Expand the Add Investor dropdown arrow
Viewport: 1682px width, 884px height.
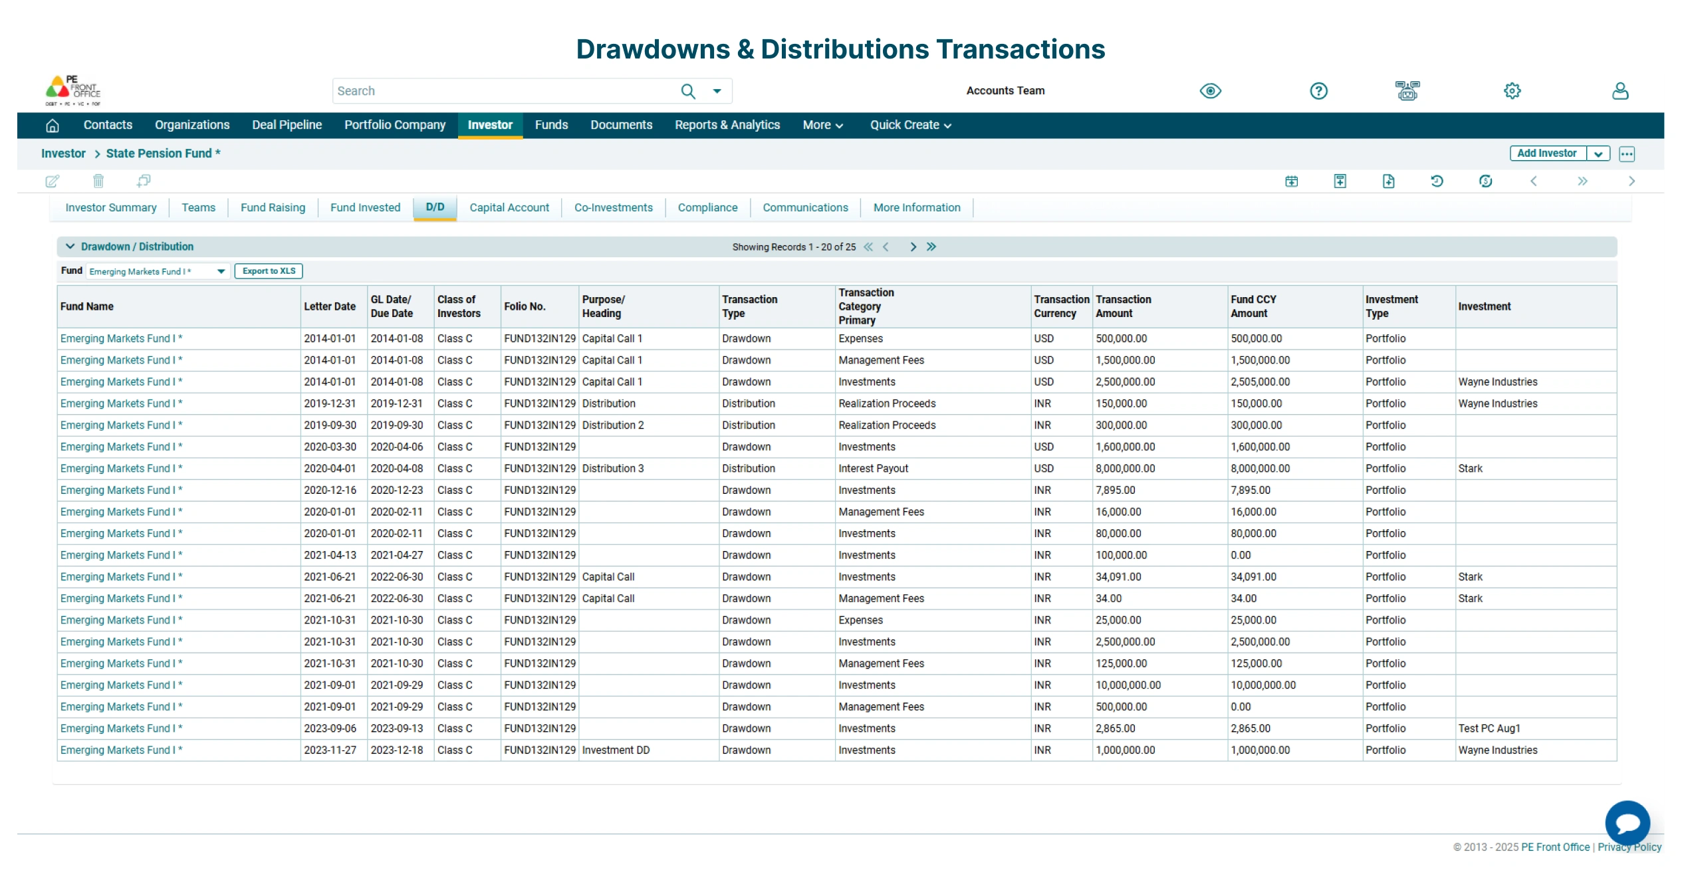pos(1599,153)
